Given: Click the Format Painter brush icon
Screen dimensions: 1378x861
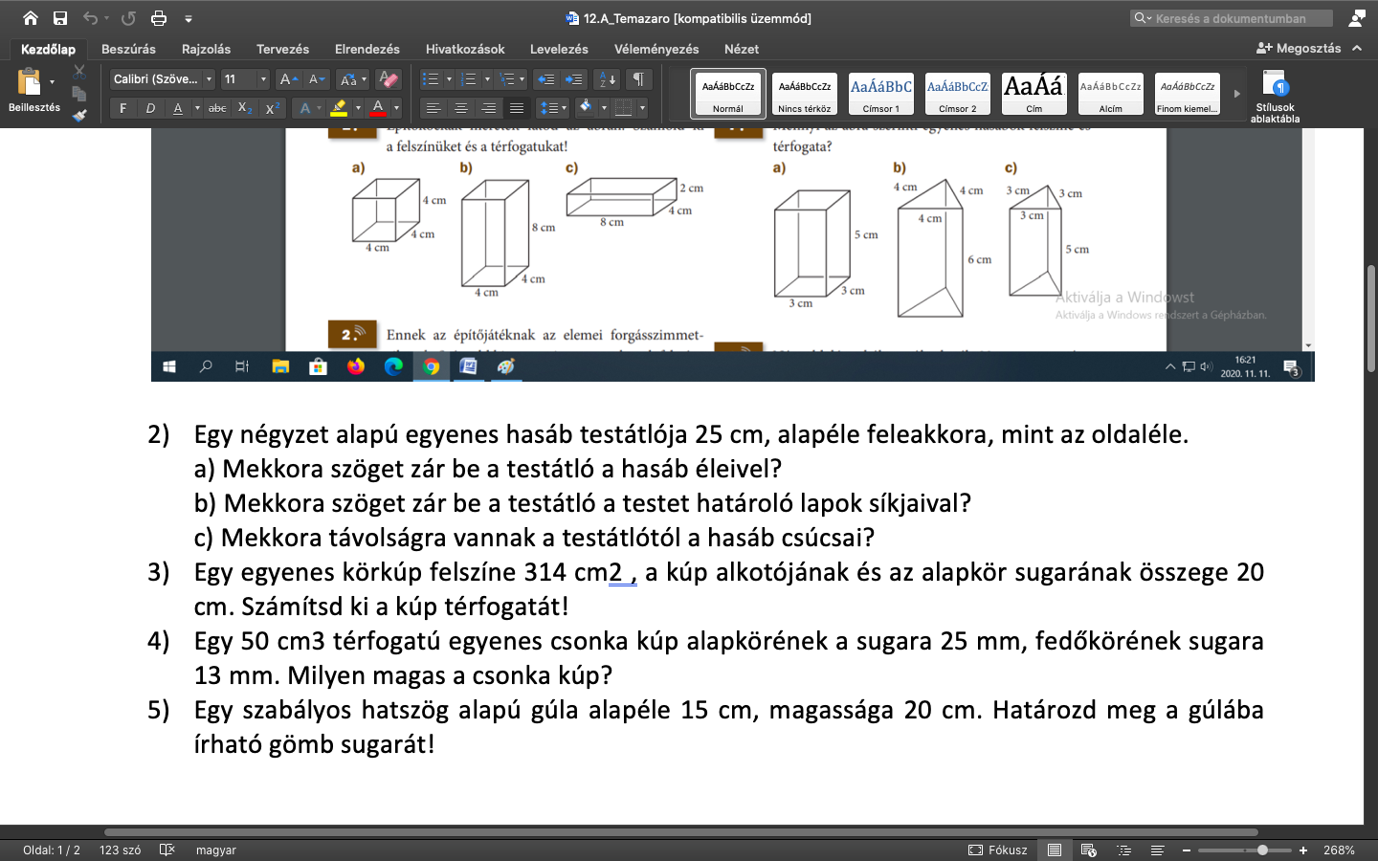Looking at the screenshot, I should 79,115.
